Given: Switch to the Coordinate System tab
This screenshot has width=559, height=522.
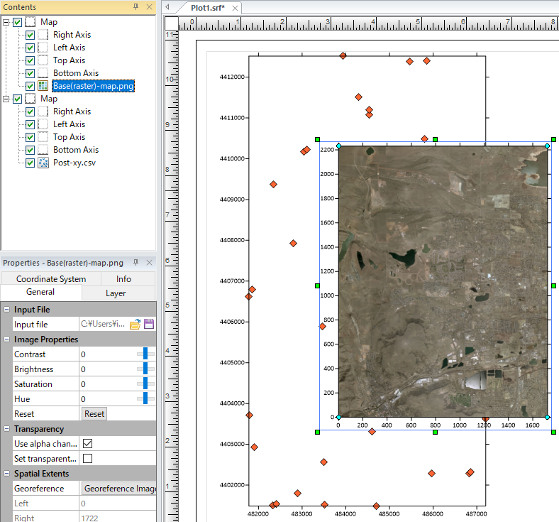Looking at the screenshot, I should [51, 278].
